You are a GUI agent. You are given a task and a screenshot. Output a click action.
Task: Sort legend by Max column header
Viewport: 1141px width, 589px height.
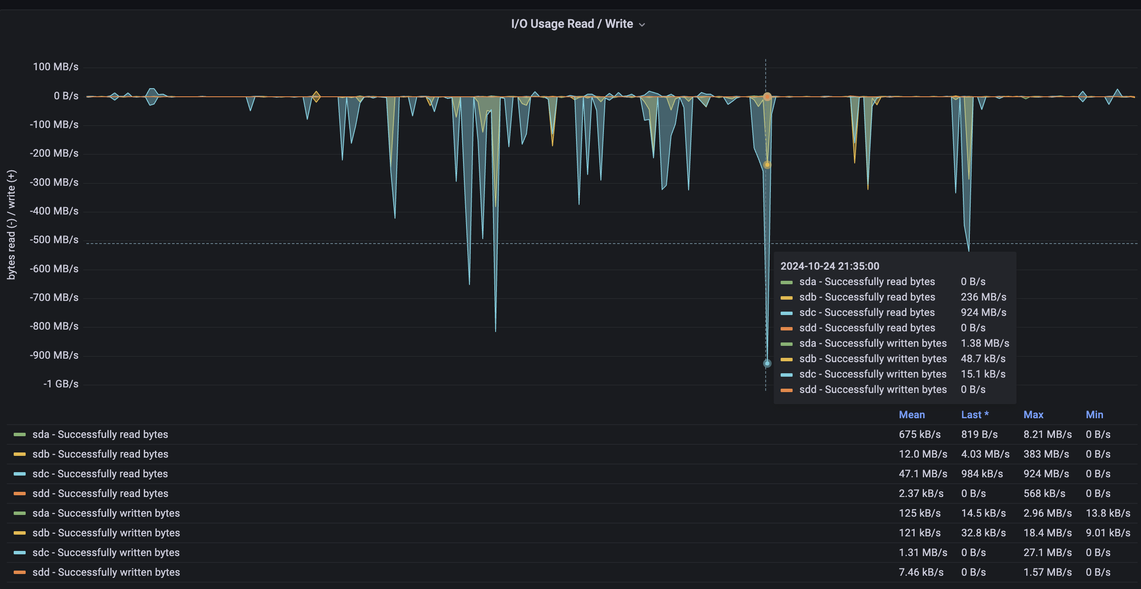[x=1033, y=414]
